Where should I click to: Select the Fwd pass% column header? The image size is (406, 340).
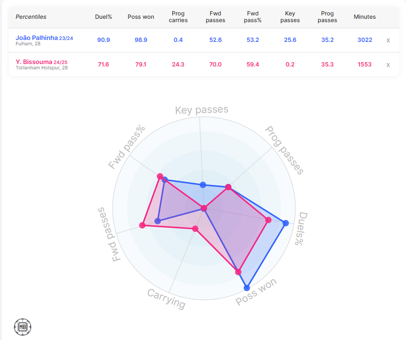(x=253, y=17)
